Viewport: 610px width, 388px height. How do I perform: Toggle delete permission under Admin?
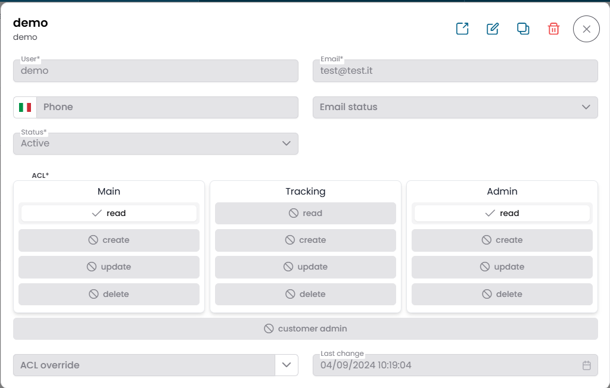click(502, 295)
